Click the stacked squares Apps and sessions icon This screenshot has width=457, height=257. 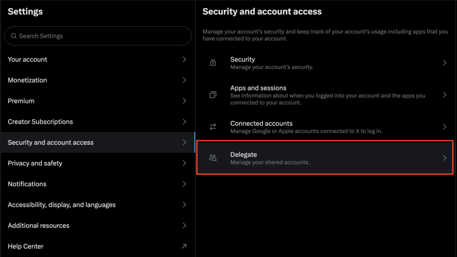pos(213,95)
